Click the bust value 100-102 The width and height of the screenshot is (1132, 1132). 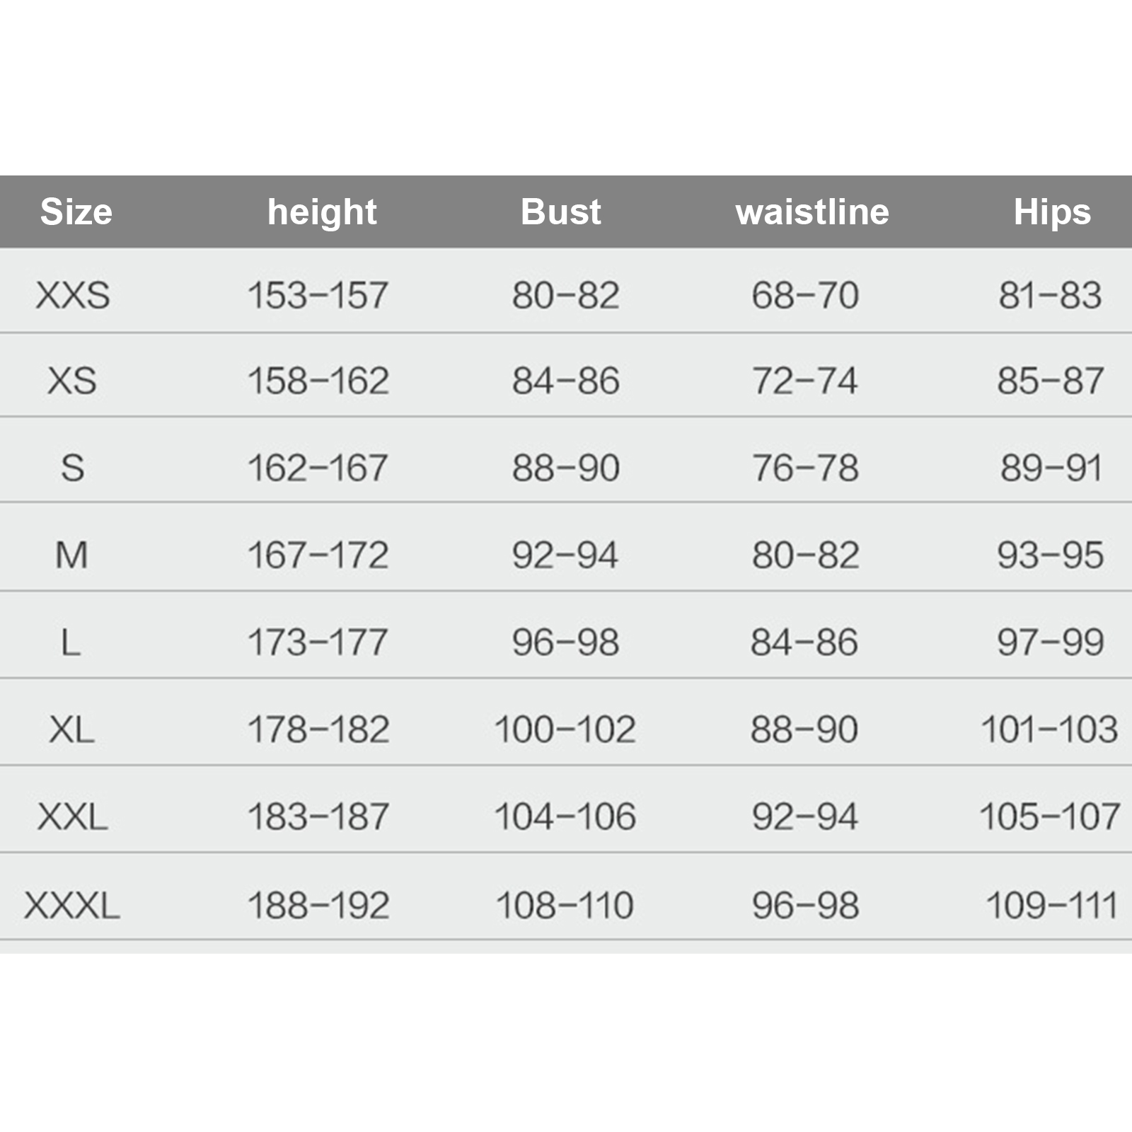point(565,729)
